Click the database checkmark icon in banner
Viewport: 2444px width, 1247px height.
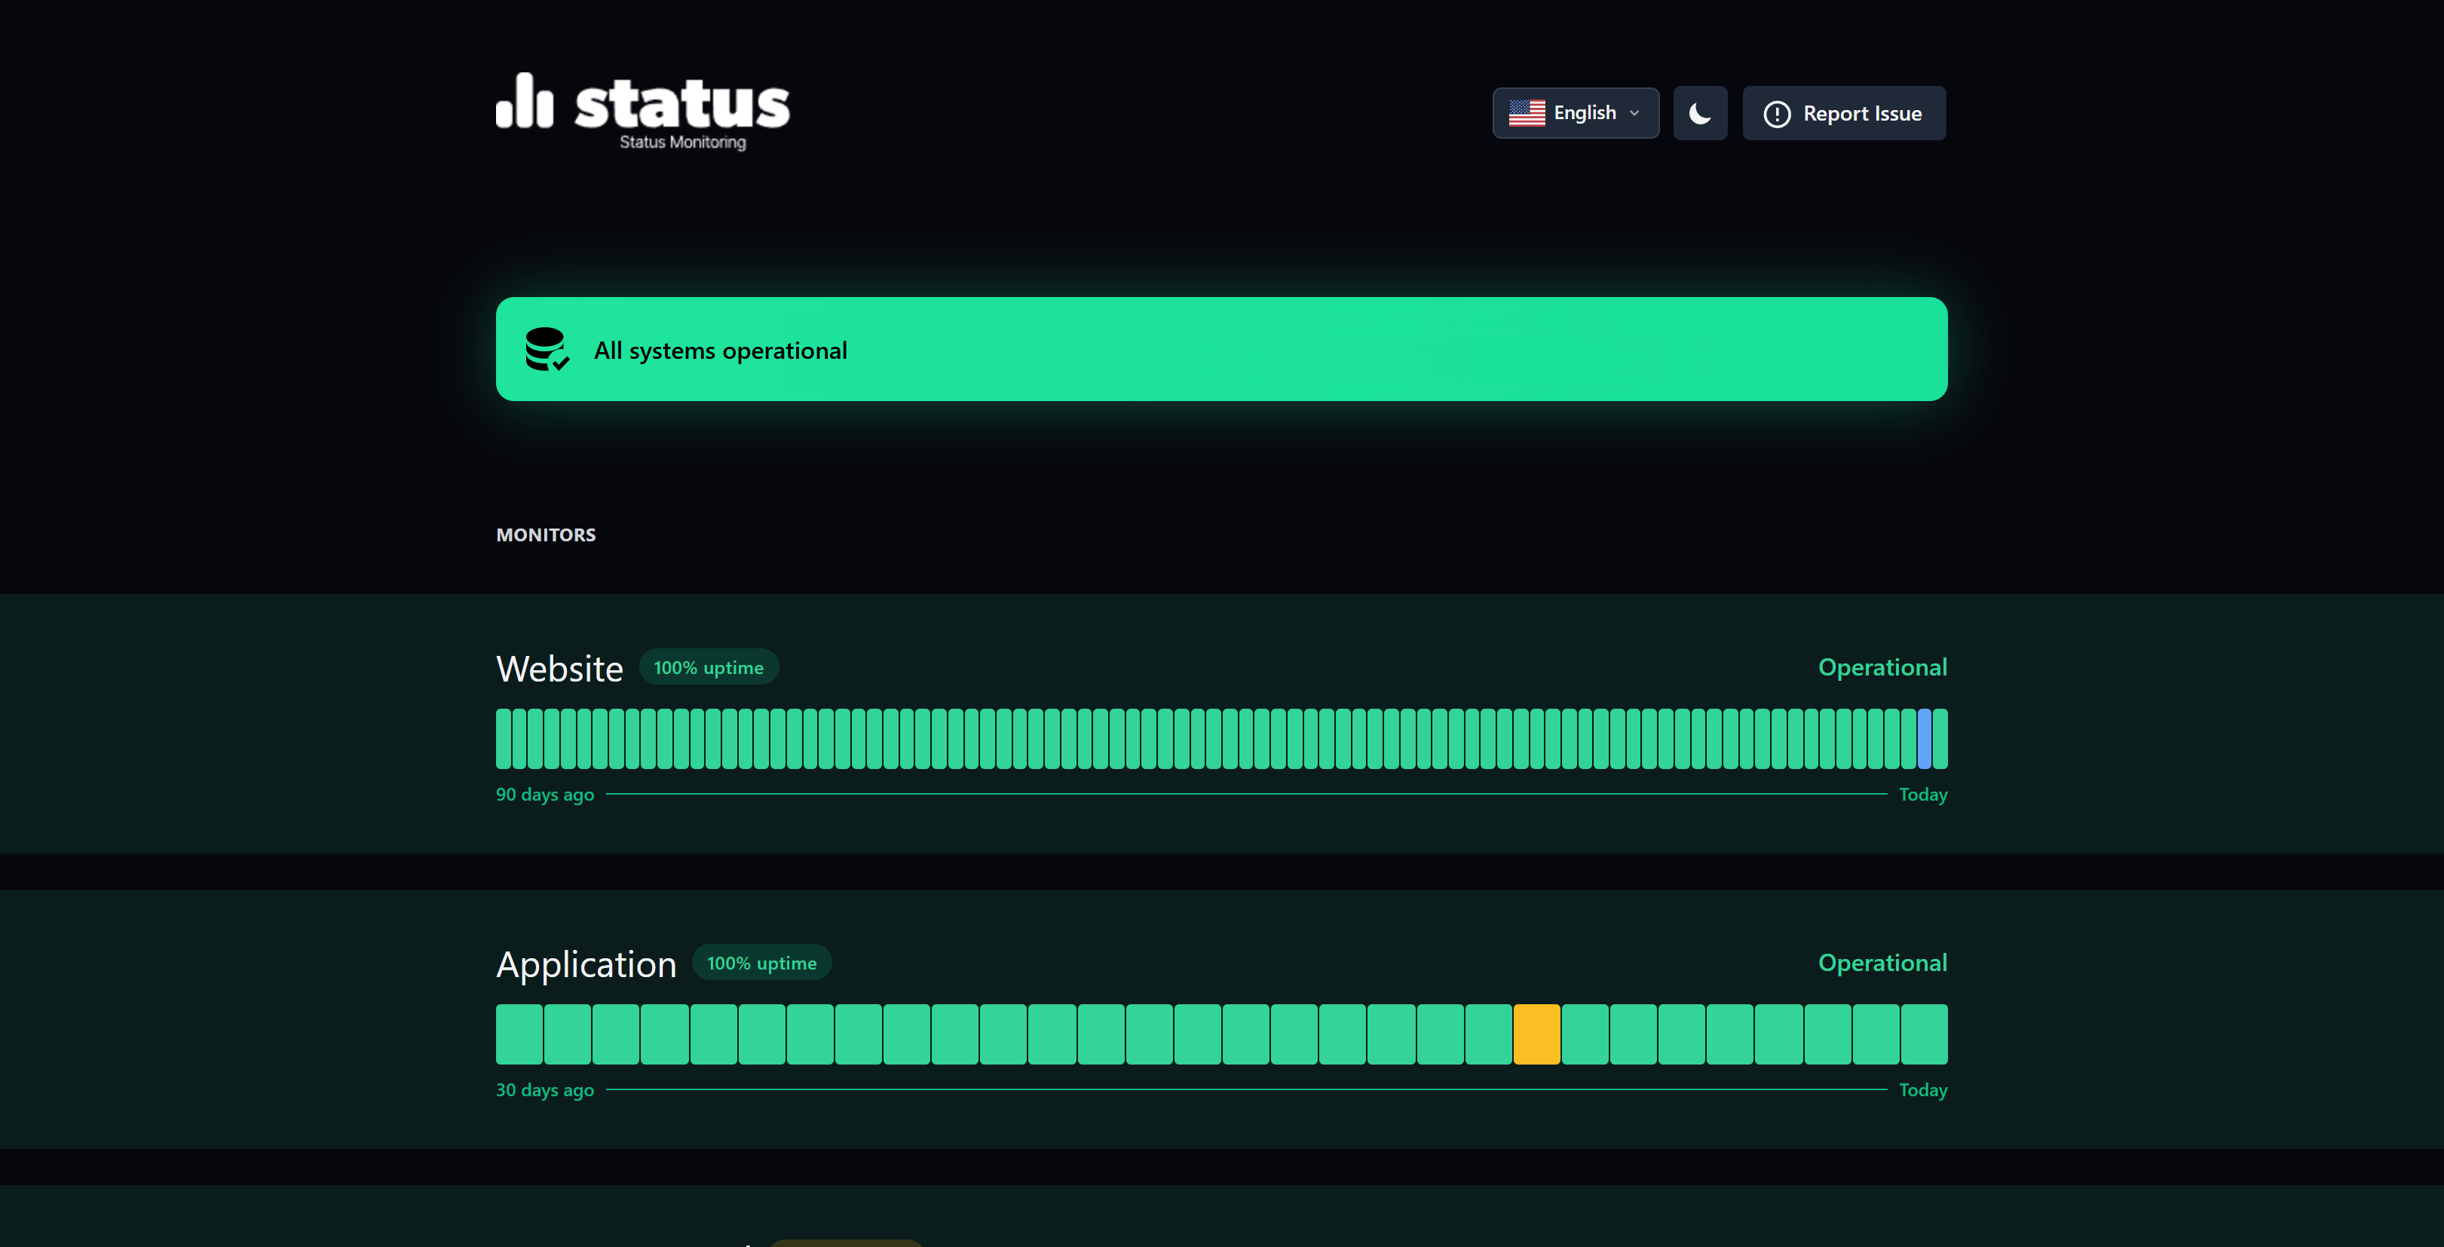(x=547, y=349)
